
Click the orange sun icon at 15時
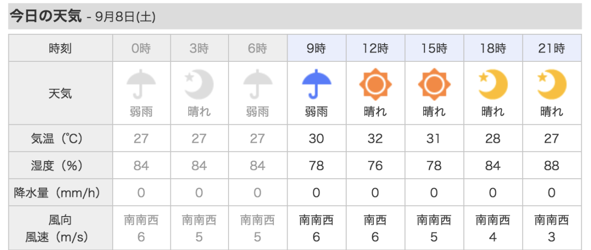coord(434,84)
